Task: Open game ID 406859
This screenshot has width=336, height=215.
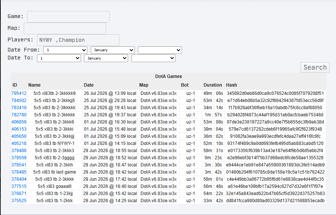Action: 19,122
